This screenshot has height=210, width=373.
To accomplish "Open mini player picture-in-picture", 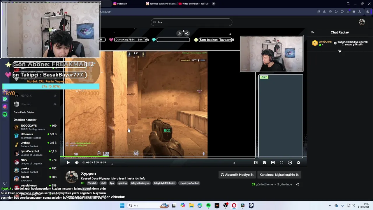I will (x=256, y=163).
